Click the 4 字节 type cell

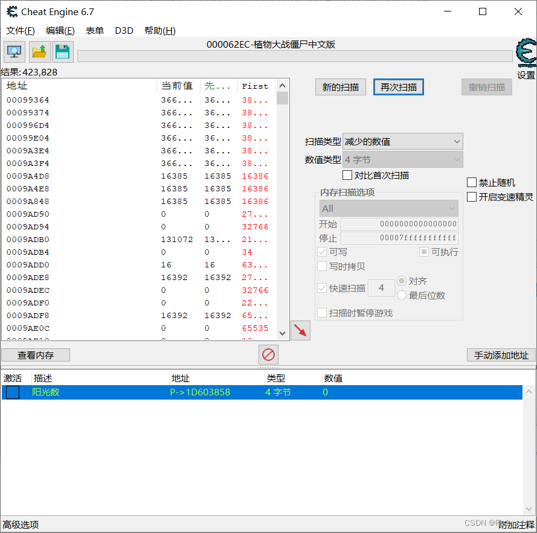[278, 392]
